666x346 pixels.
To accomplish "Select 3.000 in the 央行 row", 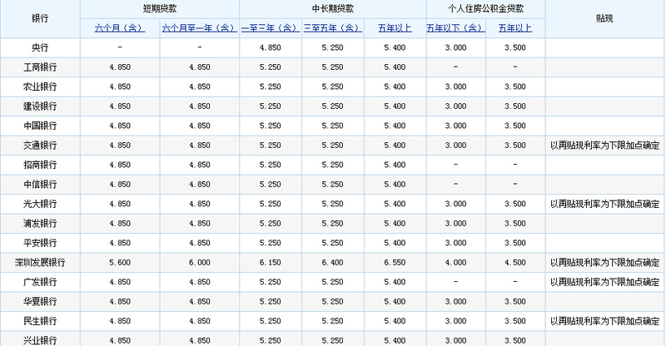I will (x=455, y=47).
